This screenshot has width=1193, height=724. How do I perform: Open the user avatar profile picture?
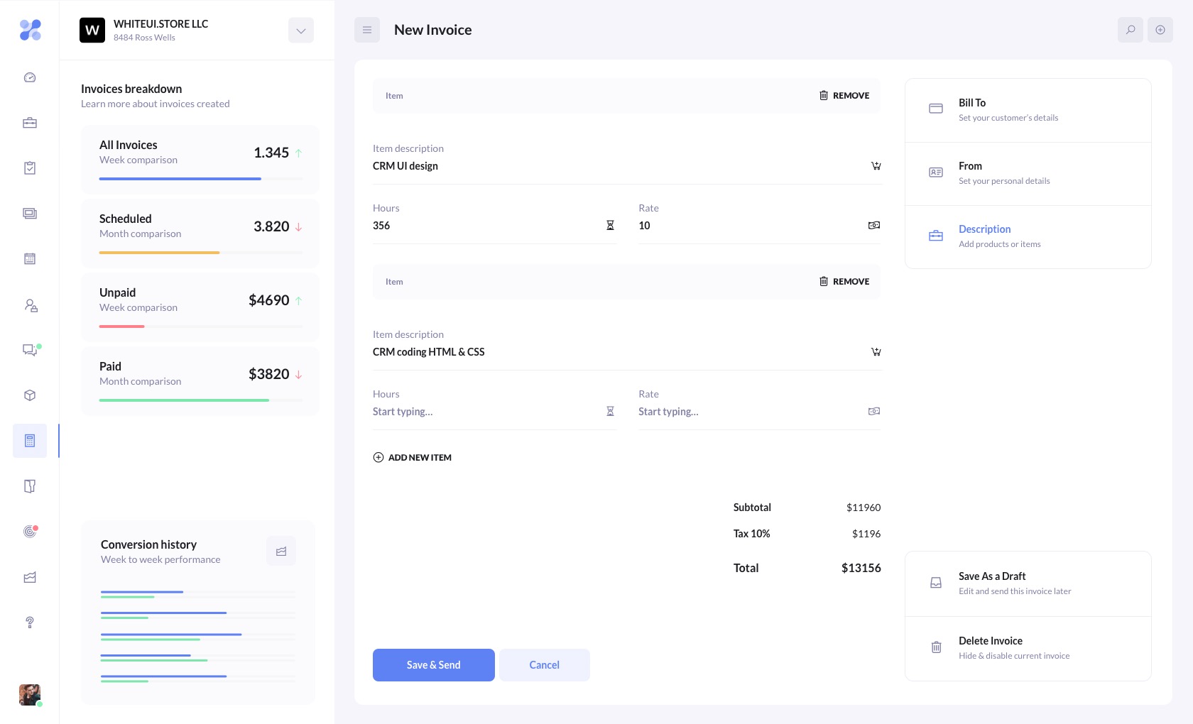click(30, 695)
